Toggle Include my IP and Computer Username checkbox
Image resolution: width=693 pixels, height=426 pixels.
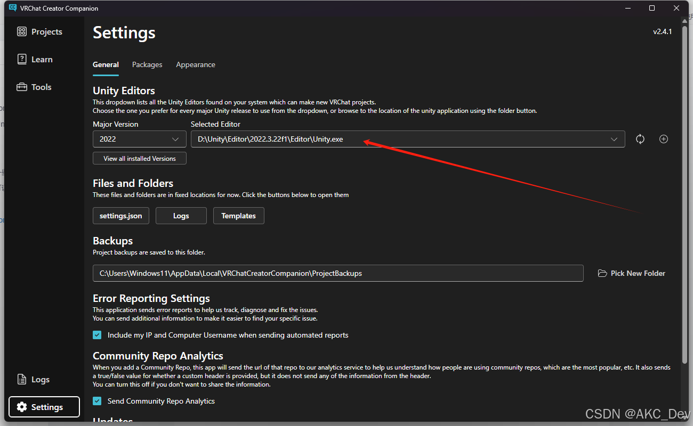pyautogui.click(x=97, y=335)
